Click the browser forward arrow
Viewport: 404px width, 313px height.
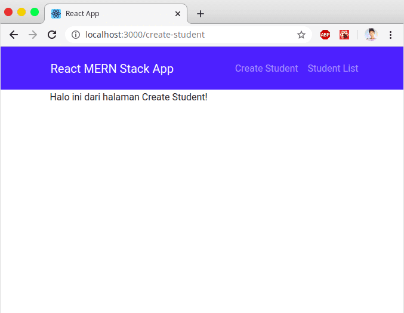[33, 35]
